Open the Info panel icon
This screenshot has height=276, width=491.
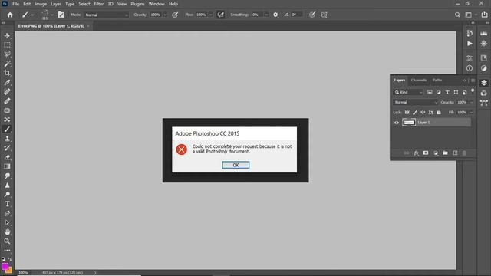[470, 68]
